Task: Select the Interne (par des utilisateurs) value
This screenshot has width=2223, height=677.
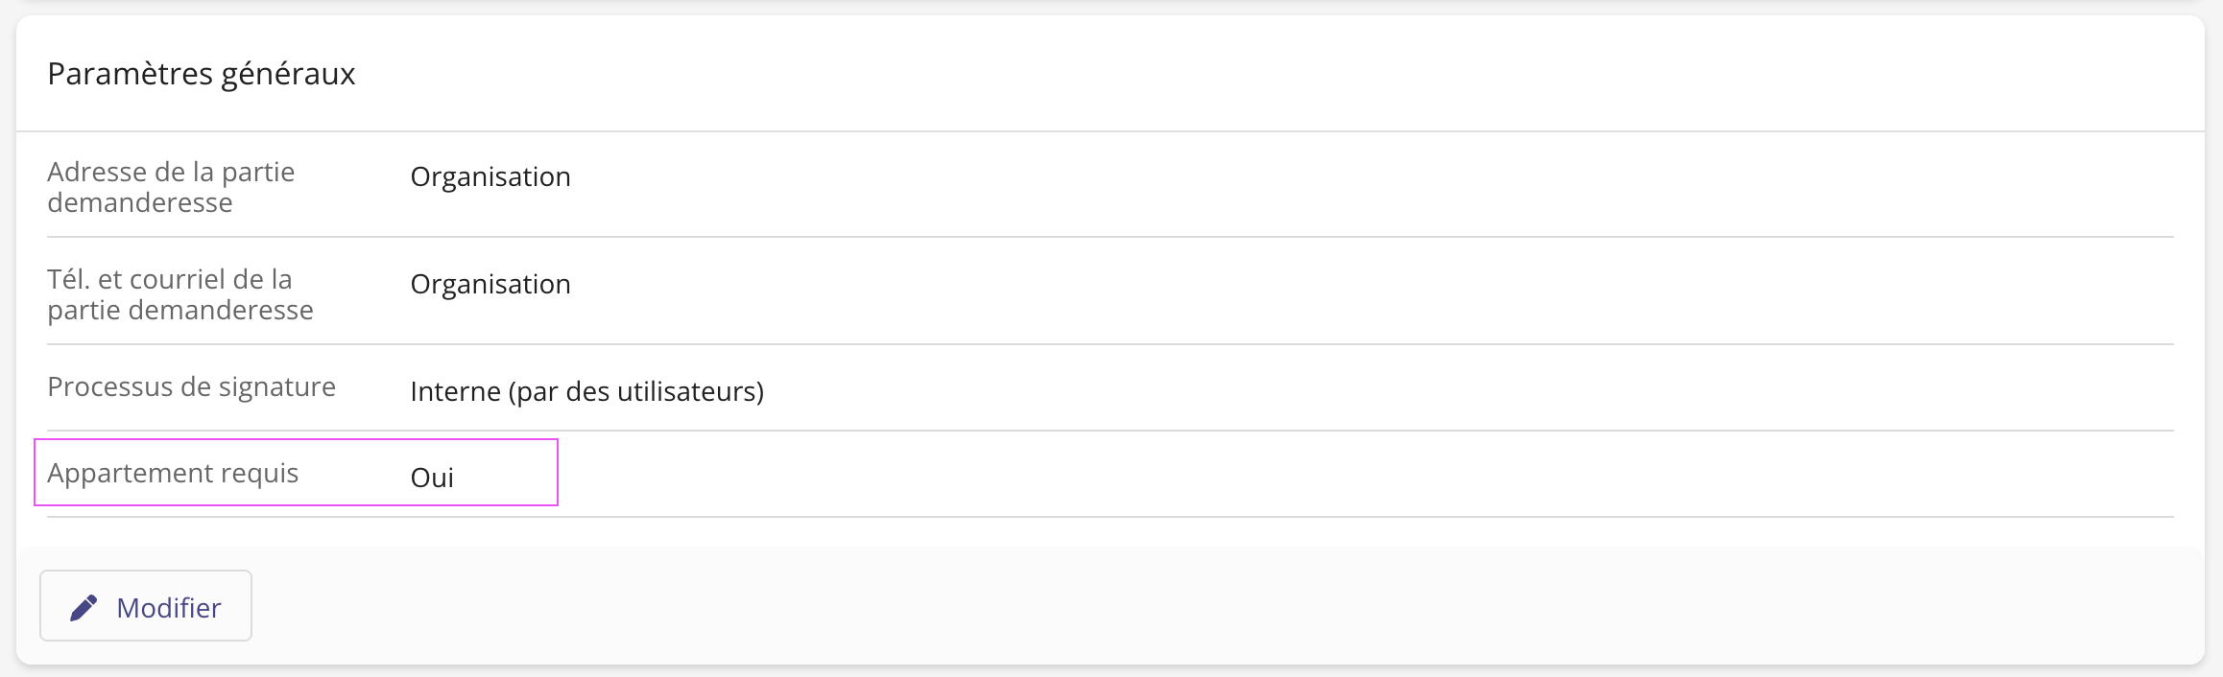Action: pos(586,392)
